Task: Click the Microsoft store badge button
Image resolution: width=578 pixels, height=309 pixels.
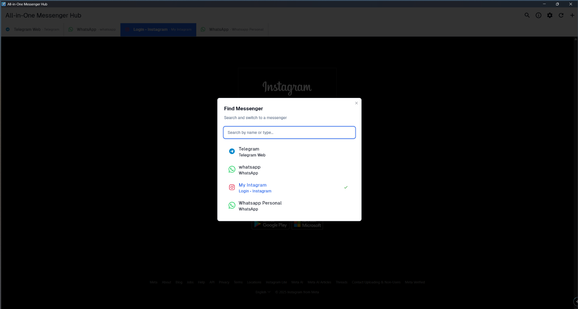Action: 307,225
